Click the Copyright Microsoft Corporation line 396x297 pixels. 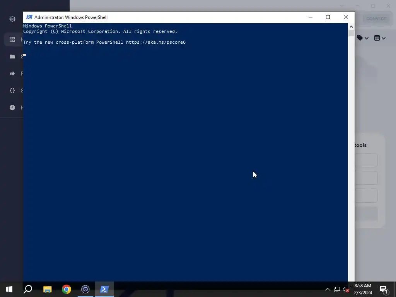coord(100,31)
